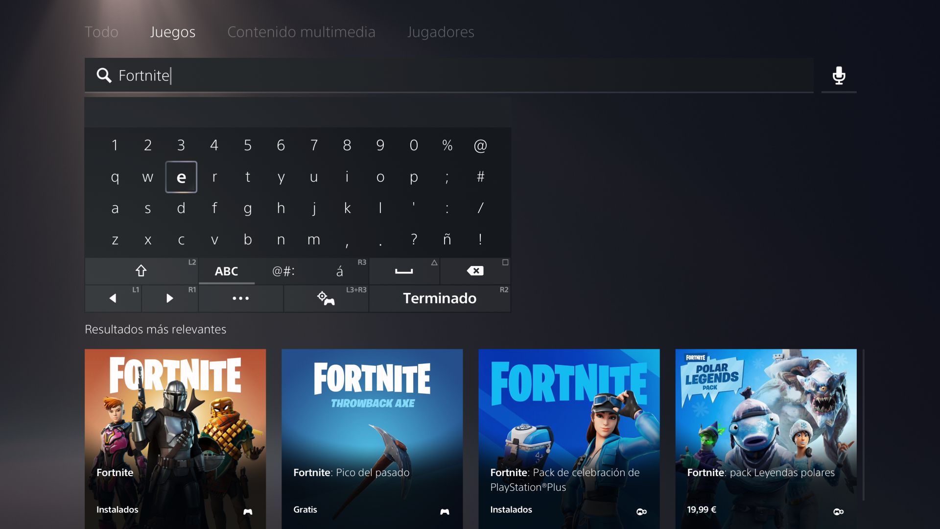Image resolution: width=940 pixels, height=529 pixels.
Task: Tap the number 0 key
Action: (414, 145)
